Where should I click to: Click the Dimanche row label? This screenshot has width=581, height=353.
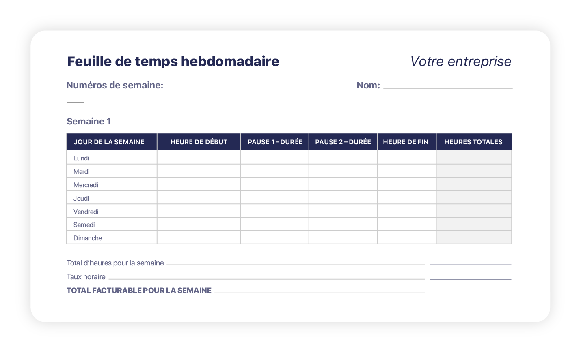click(x=88, y=238)
